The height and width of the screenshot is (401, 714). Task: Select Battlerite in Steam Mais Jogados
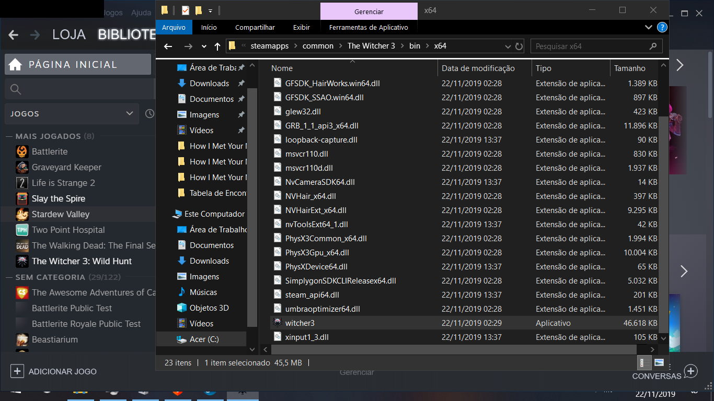pyautogui.click(x=50, y=151)
